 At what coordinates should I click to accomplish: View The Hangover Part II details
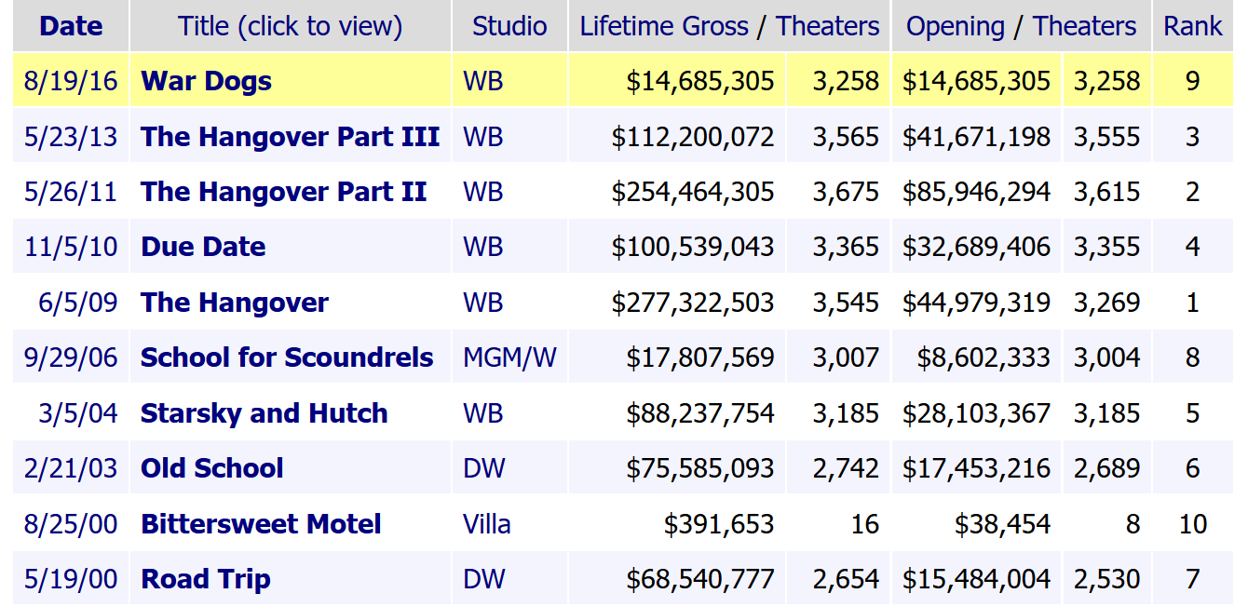(x=283, y=192)
